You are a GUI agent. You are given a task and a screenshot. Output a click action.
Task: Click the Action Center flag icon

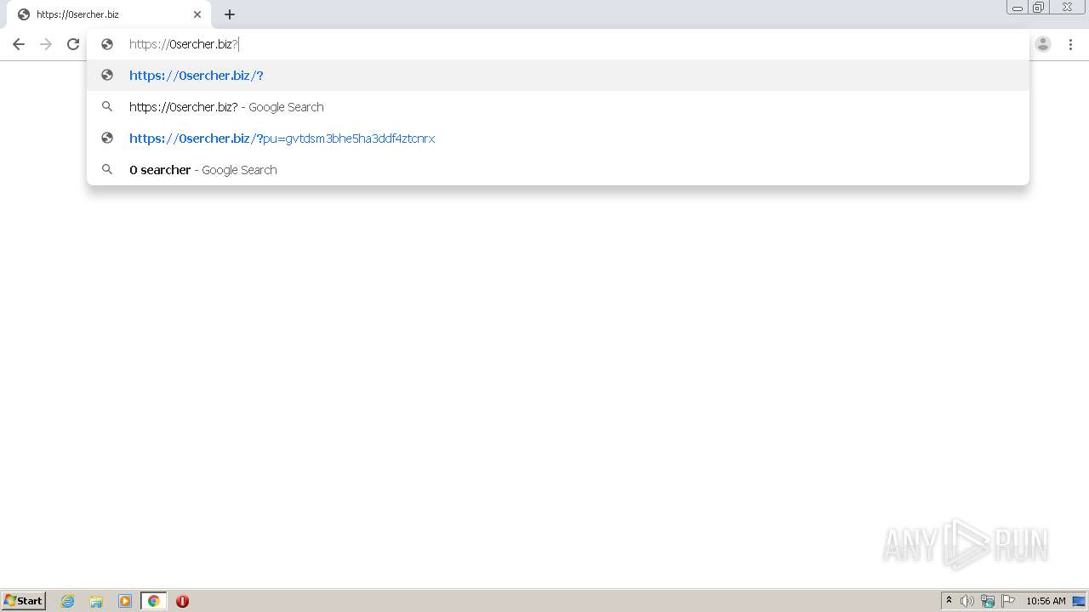[x=1008, y=601]
